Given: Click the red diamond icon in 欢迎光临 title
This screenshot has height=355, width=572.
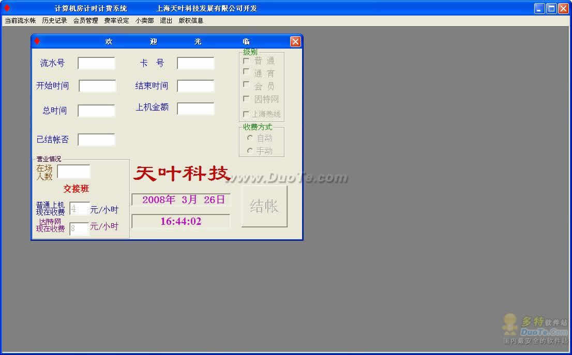Looking at the screenshot, I should pyautogui.click(x=37, y=41).
